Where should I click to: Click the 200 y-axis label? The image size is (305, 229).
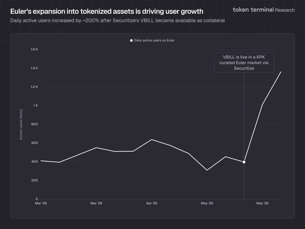35,181
